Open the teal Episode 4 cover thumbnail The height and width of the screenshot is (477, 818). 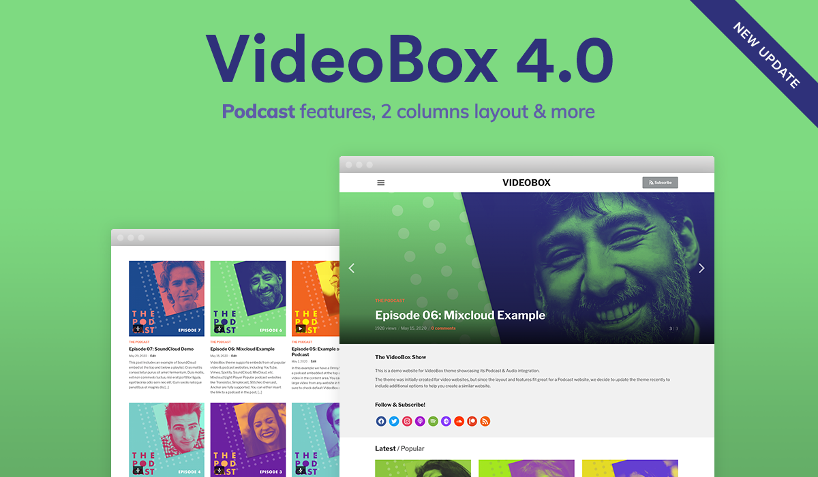point(166,440)
